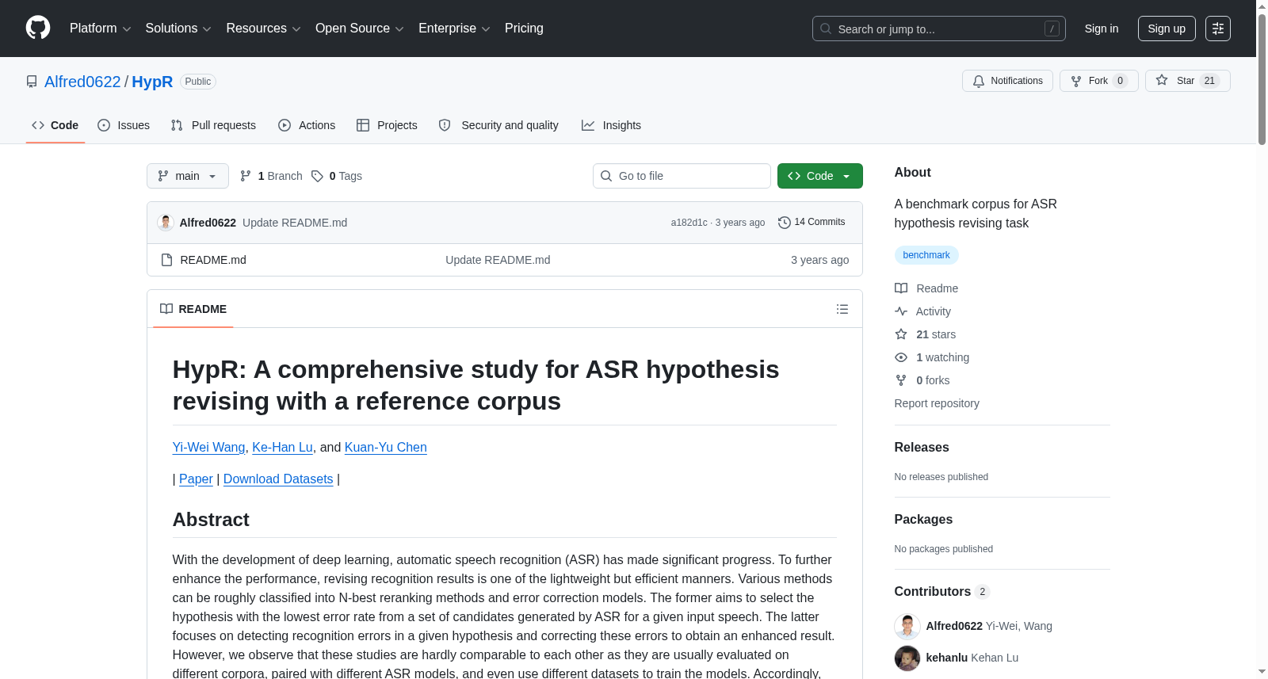Open the Actions tab

[x=307, y=125]
